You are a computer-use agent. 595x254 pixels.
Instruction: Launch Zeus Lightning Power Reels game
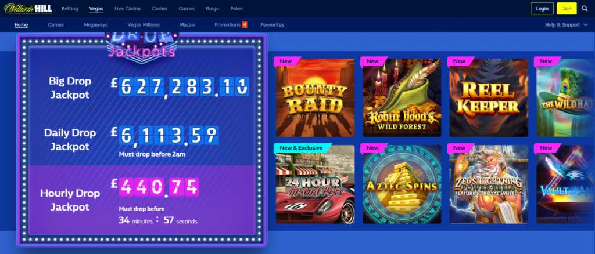coord(489,184)
